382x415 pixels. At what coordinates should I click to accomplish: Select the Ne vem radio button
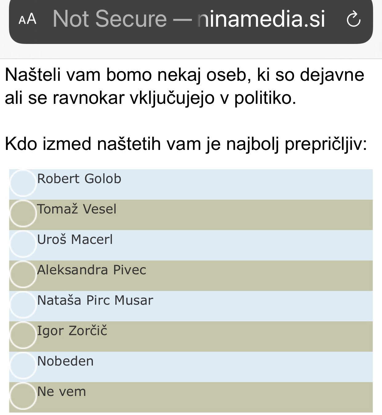tap(23, 396)
